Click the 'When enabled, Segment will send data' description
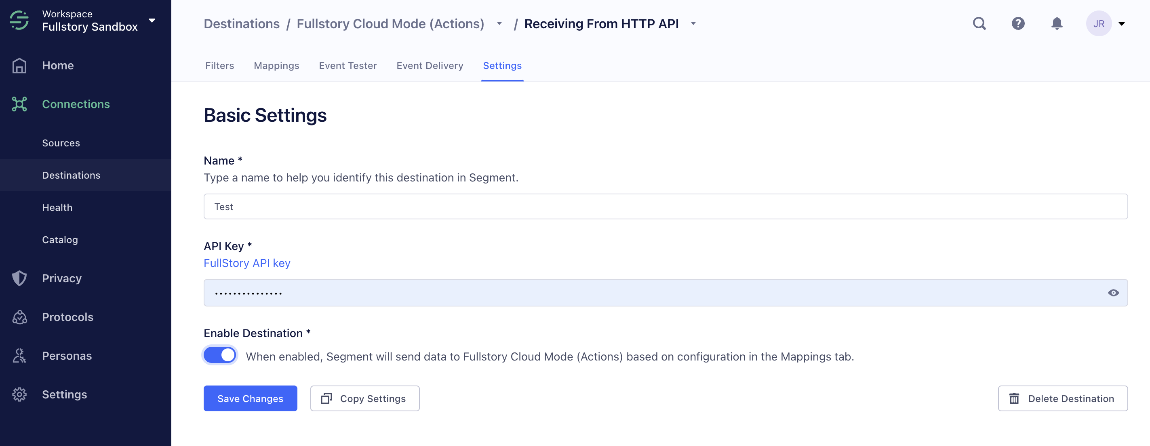The image size is (1150, 446). pos(550,357)
